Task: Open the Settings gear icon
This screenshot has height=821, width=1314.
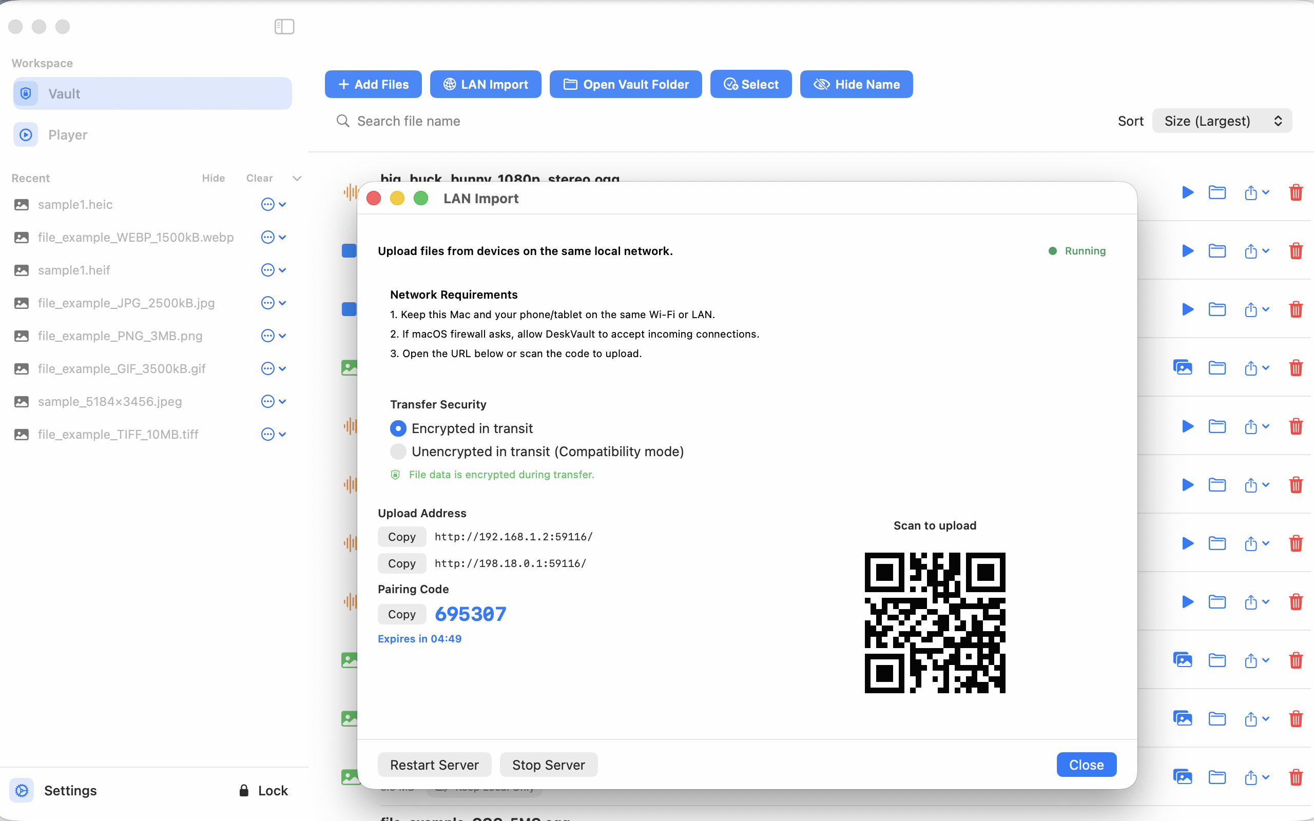Action: [x=22, y=791]
